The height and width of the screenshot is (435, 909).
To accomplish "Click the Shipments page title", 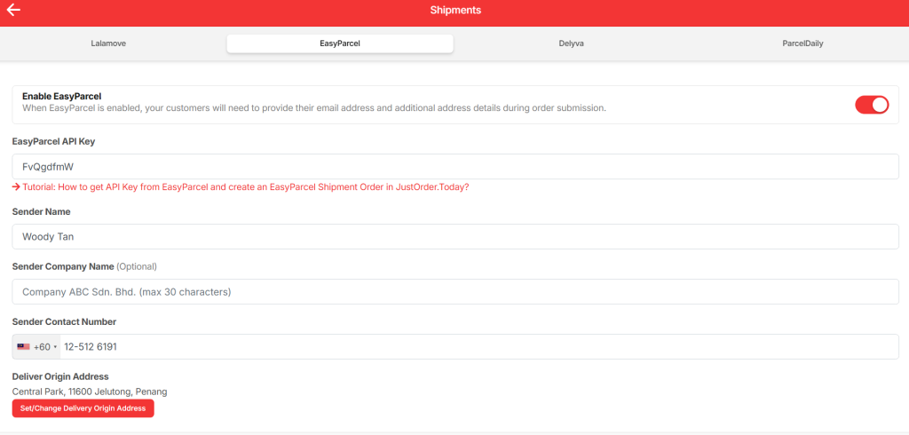I will [454, 11].
